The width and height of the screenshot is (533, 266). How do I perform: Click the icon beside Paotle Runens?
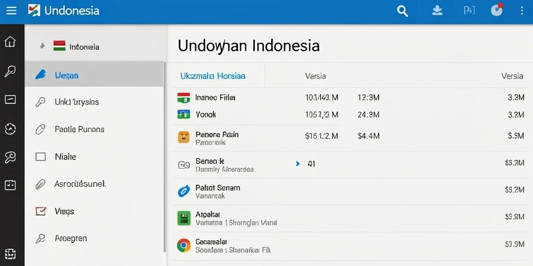pos(41,129)
